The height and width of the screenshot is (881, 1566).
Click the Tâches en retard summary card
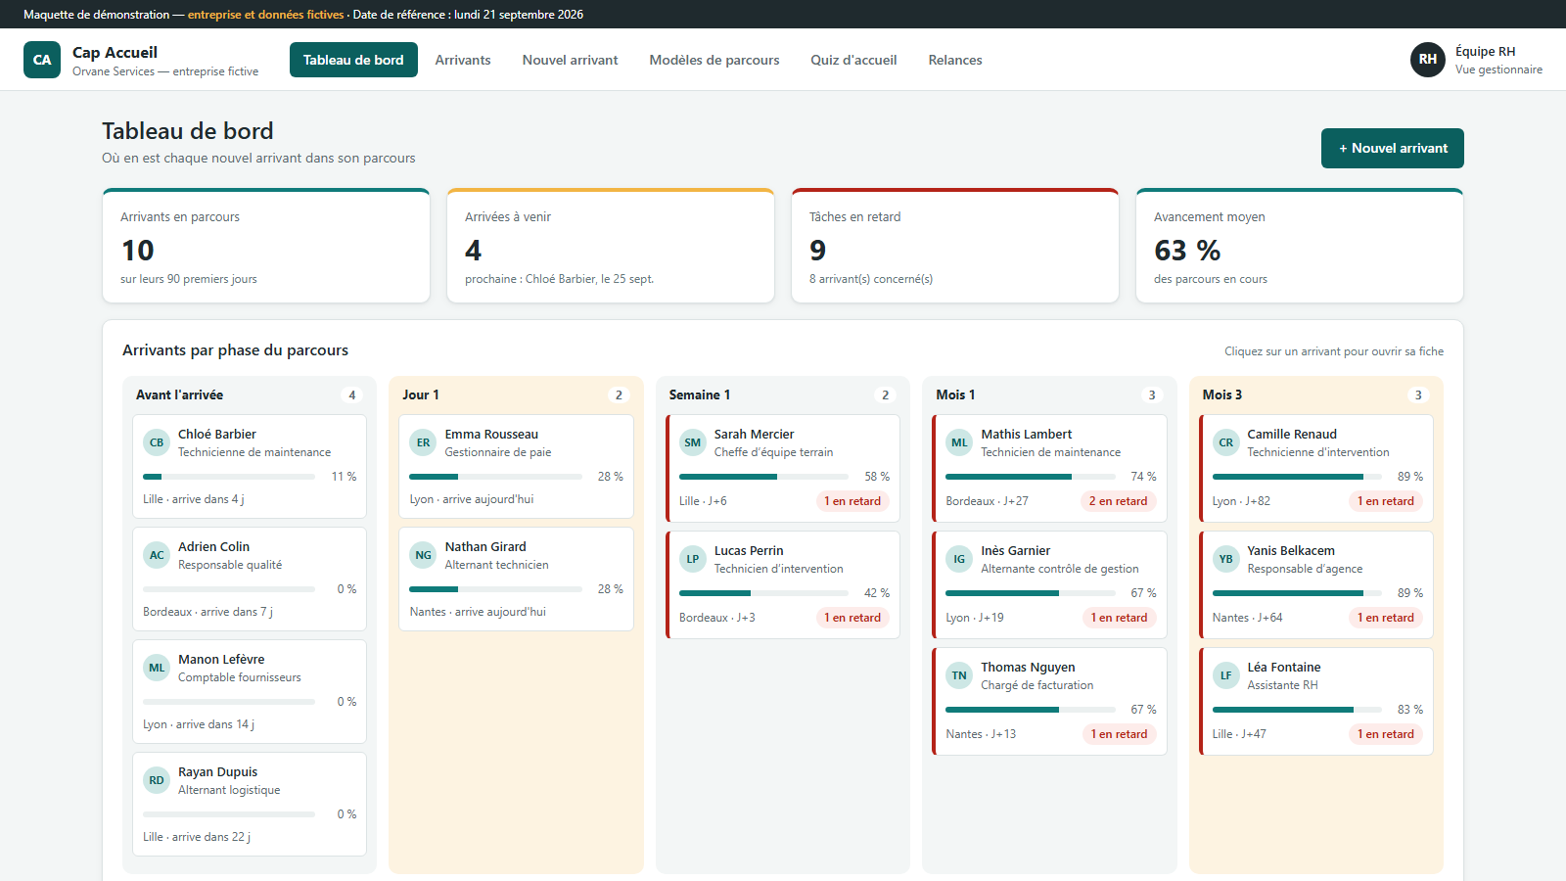[955, 246]
